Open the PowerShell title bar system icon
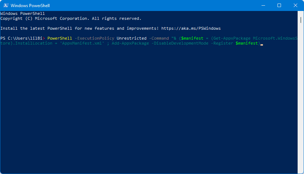Viewport: 304px width, 174px height. pos(6,5)
